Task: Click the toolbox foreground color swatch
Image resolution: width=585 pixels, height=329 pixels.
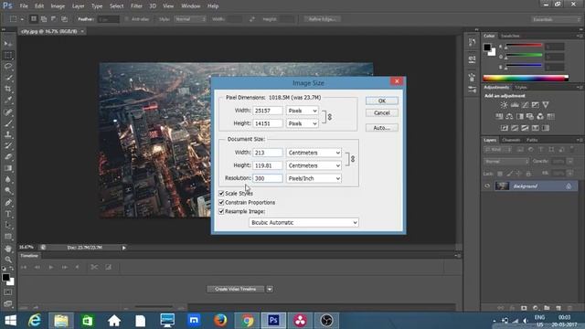Action: pyautogui.click(x=5, y=277)
